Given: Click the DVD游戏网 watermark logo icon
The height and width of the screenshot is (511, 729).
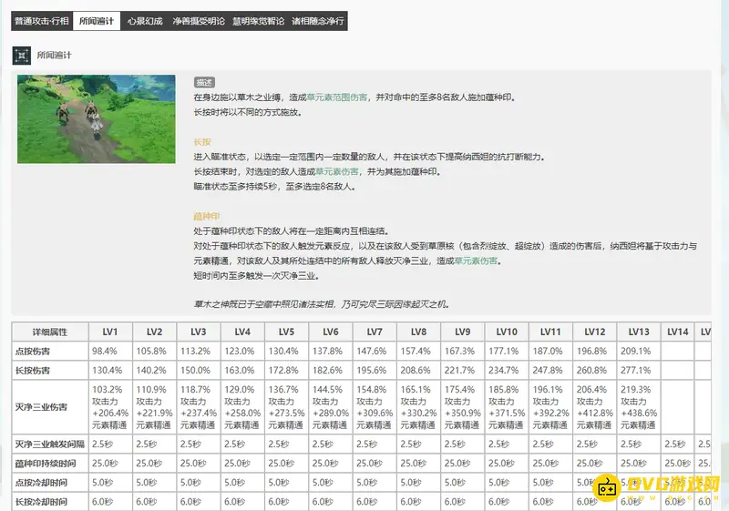Looking at the screenshot, I should tap(608, 487).
